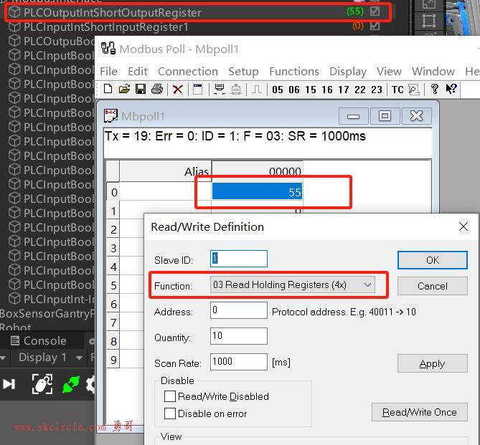Maximize the Mbpoll1 child window
Screen dimensions: 480x445
tap(385, 116)
